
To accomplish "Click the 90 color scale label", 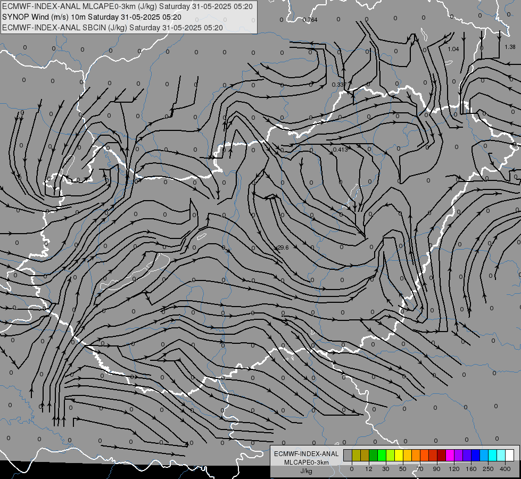I will coord(436,469).
